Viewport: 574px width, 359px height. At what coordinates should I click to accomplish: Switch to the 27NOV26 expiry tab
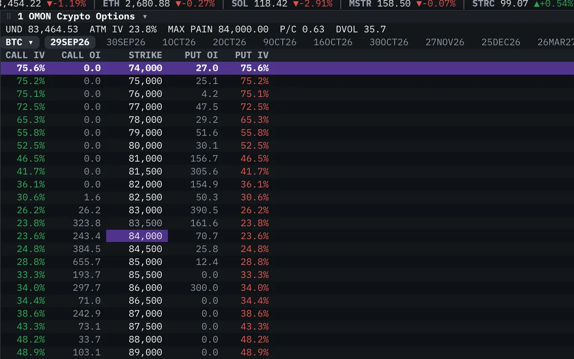tap(445, 42)
